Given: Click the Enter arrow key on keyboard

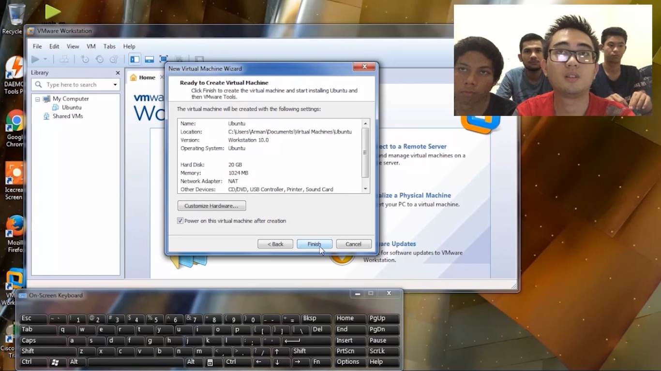Looking at the screenshot, I should (x=307, y=341).
